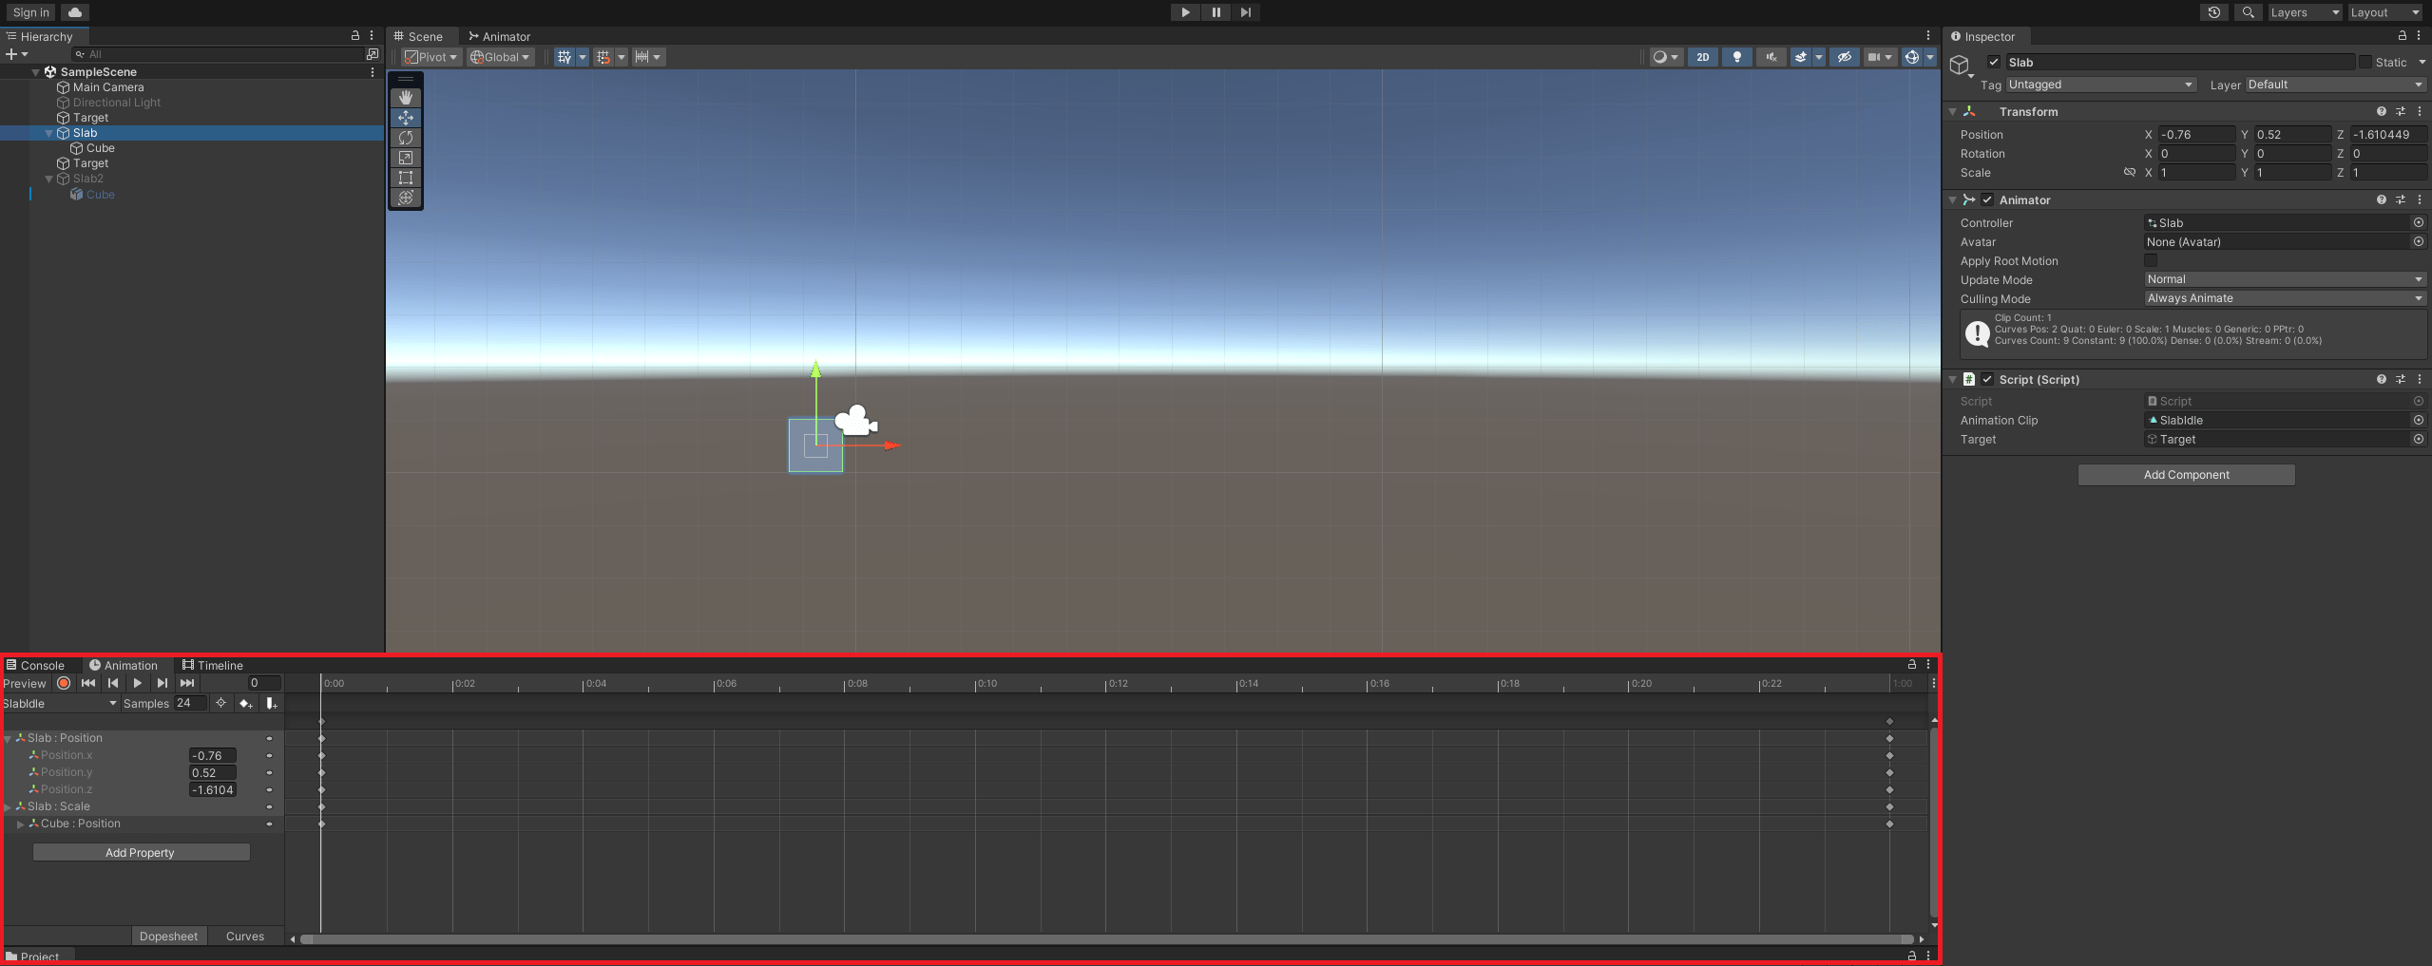Switch to Curves view
The width and height of the screenshot is (2432, 966).
245,936
